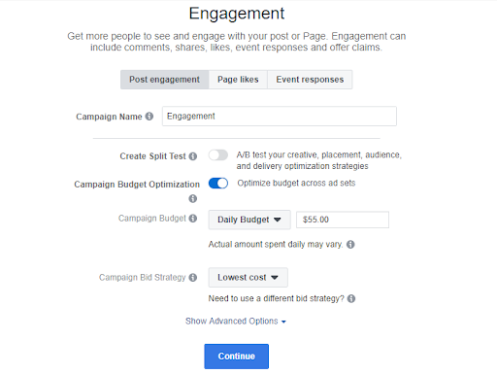This screenshot has height=374, width=497.
Task: Expand Show Advanced Options
Action: pos(236,322)
